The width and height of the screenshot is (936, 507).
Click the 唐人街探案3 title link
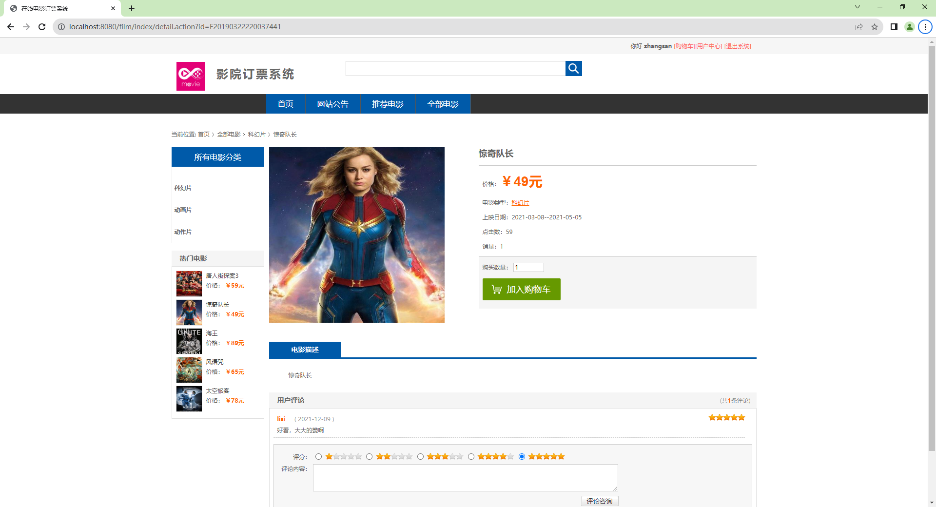[x=222, y=276]
